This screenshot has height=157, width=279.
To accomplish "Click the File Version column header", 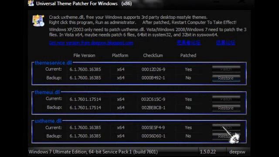I will tap(84, 55).
